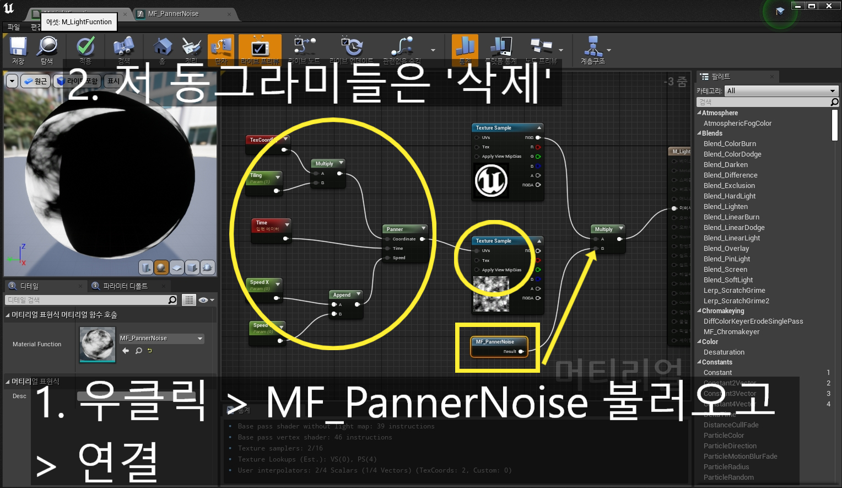The width and height of the screenshot is (842, 488).
Task: Open the Hierarchy dropdown arrow
Action: pyautogui.click(x=609, y=50)
